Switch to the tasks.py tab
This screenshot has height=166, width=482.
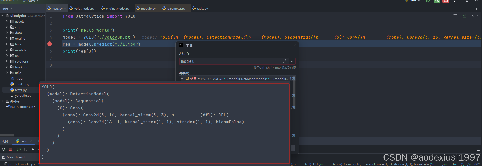click(x=200, y=9)
